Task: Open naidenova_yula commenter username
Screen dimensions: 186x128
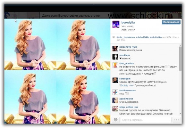Action: (128, 47)
